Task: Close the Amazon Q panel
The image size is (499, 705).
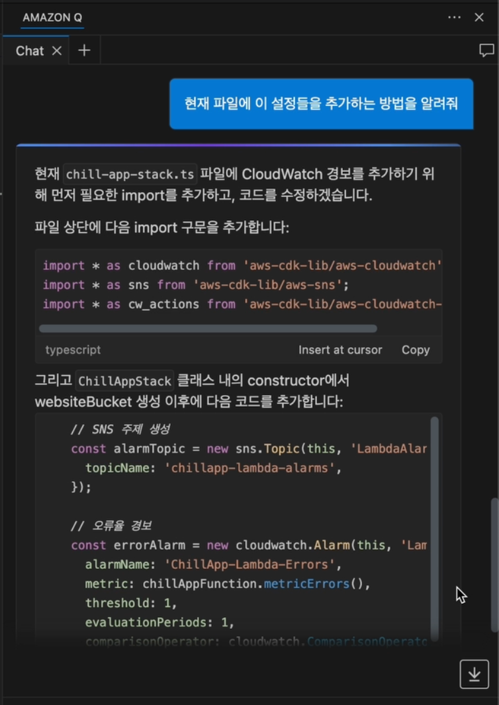Action: [x=479, y=18]
